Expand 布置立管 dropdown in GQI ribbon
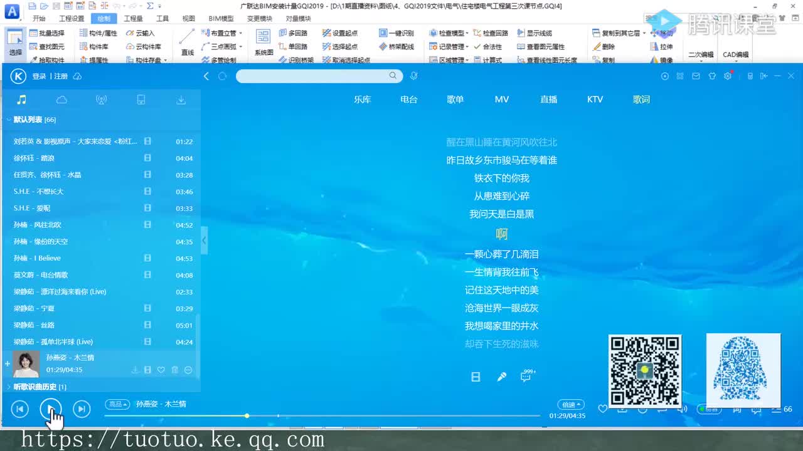Image resolution: width=803 pixels, height=451 pixels. pos(240,33)
